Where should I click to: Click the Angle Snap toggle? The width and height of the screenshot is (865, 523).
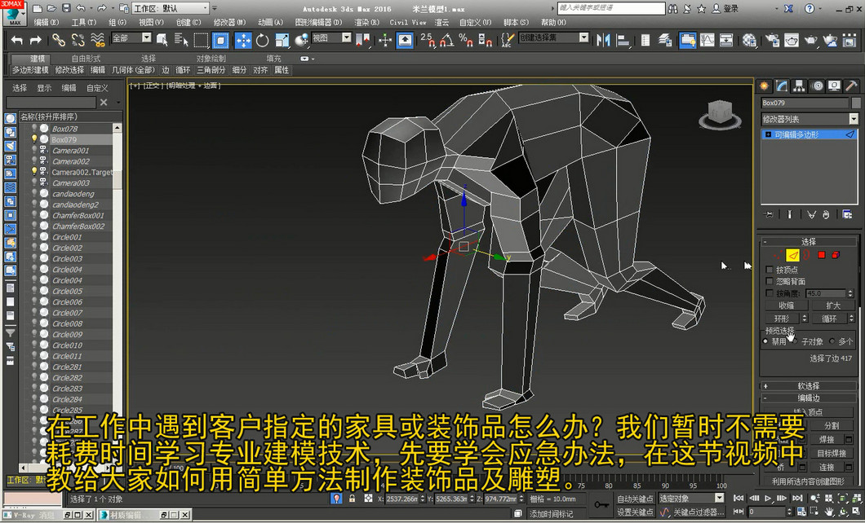(446, 40)
